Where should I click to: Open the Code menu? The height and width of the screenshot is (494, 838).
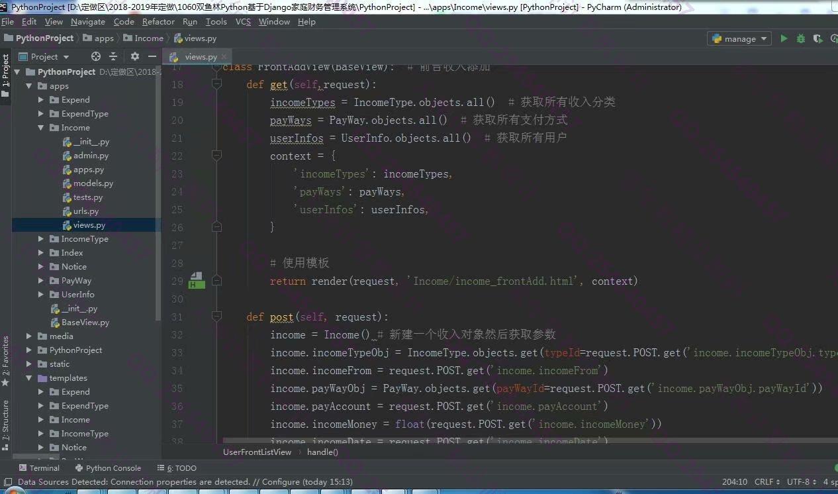click(124, 21)
